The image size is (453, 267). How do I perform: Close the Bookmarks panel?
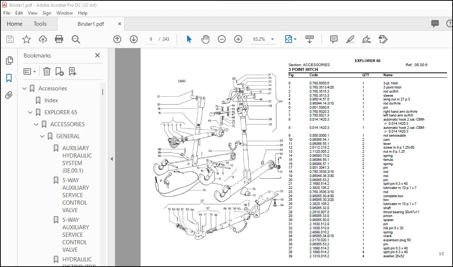(97, 55)
